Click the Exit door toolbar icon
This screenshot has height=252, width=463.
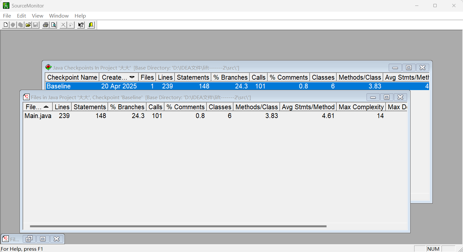[91, 25]
